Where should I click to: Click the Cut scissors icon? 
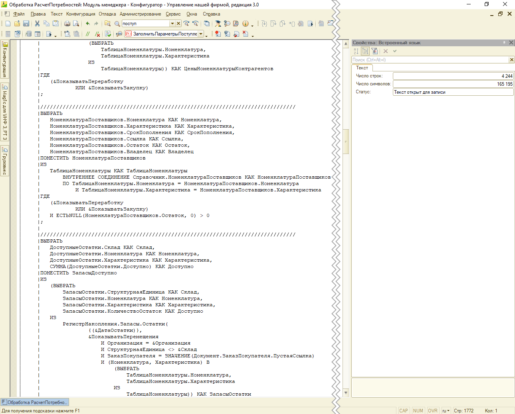point(37,24)
